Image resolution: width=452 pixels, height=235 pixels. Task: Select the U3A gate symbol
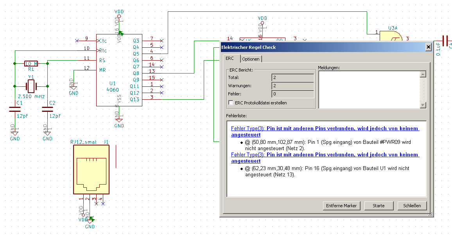[391, 36]
